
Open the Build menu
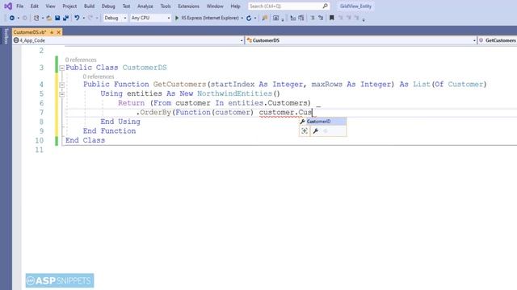click(x=89, y=6)
